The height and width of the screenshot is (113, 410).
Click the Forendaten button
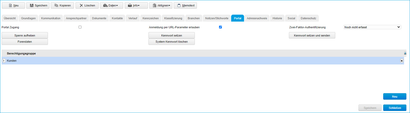pyautogui.click(x=25, y=42)
